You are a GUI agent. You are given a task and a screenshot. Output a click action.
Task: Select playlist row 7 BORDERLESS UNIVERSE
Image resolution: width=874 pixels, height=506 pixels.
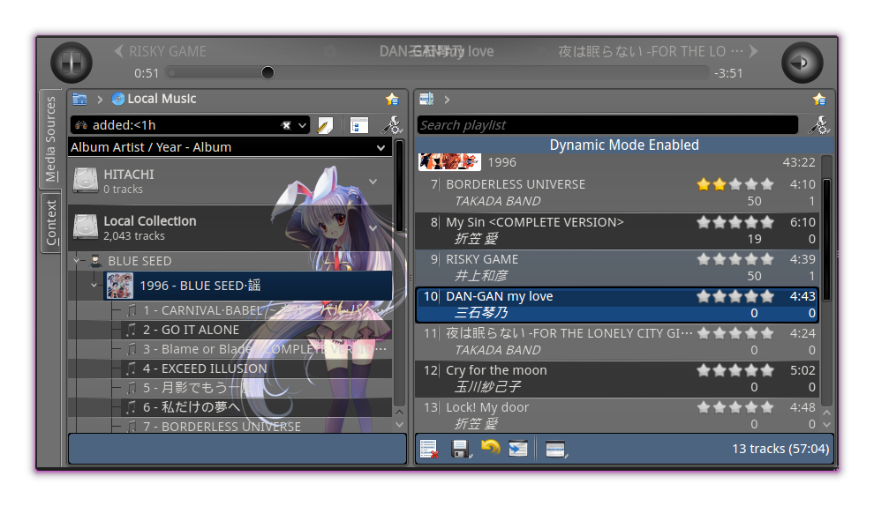(618, 192)
